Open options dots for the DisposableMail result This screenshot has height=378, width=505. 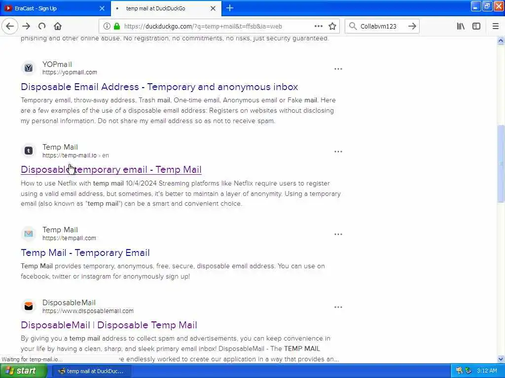click(338, 307)
